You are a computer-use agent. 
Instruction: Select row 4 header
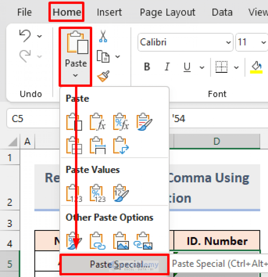[x=10, y=241]
